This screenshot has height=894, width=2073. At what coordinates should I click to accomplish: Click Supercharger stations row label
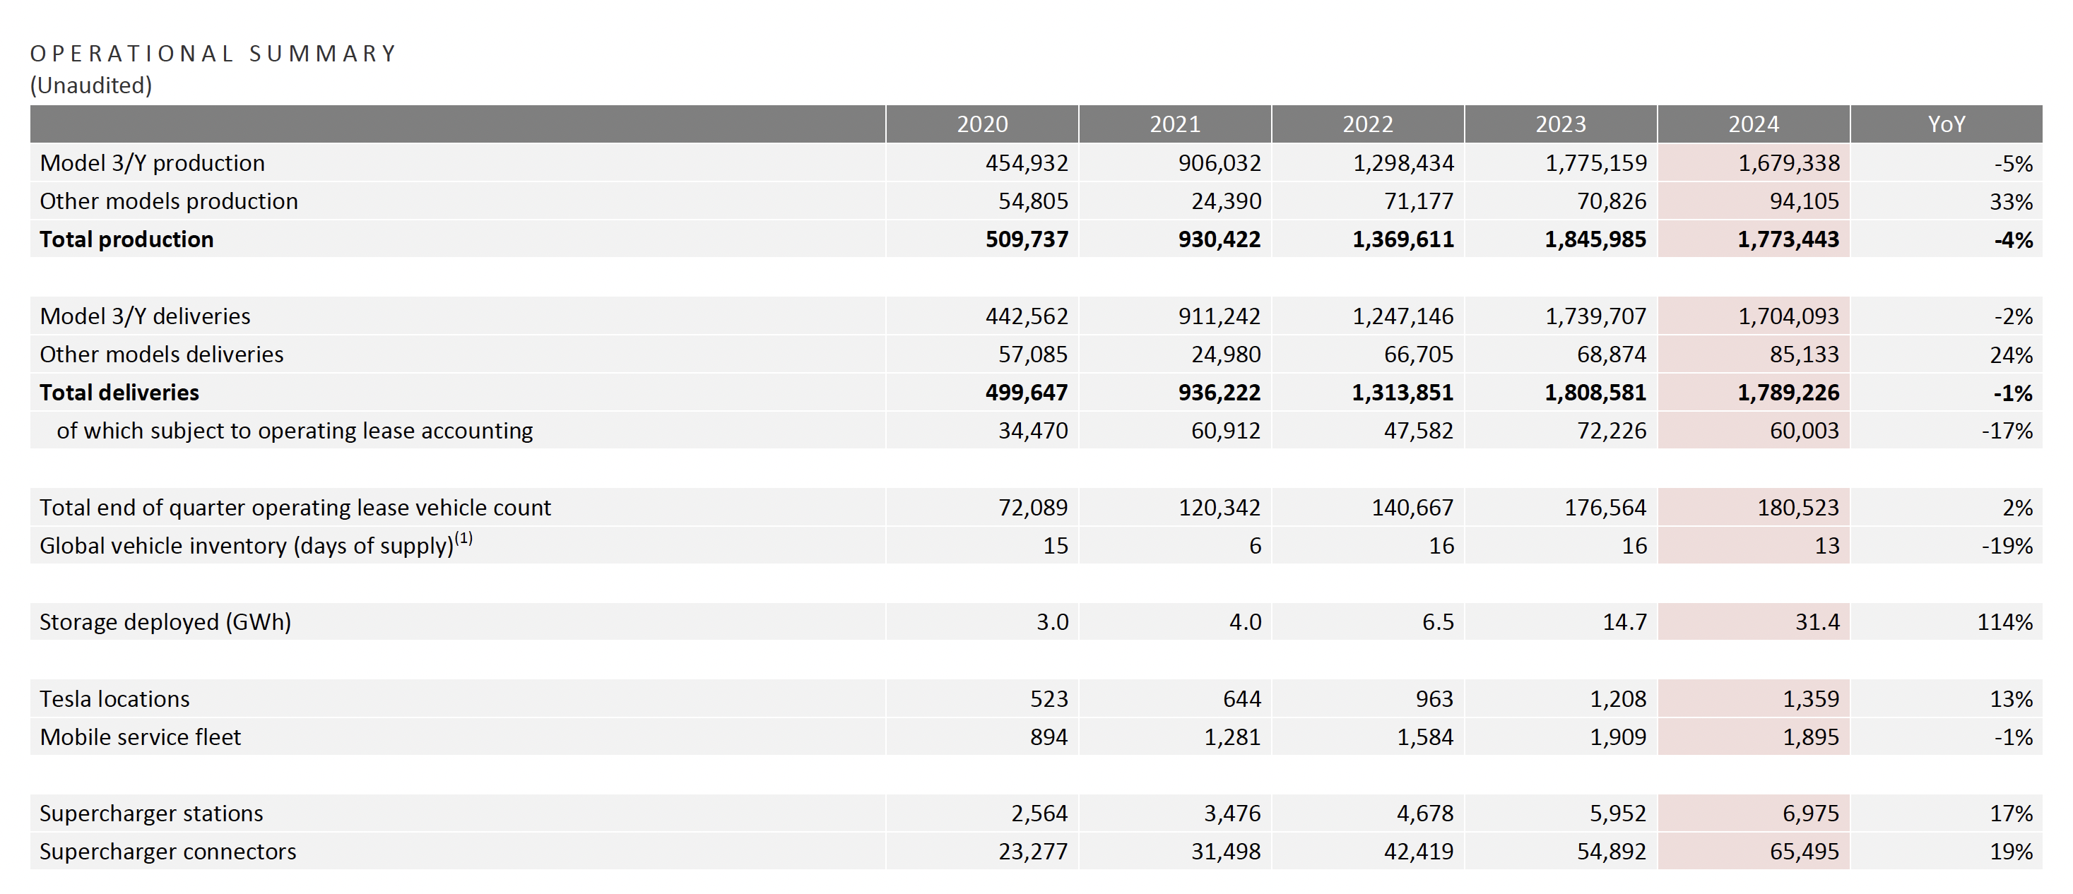coord(151,813)
